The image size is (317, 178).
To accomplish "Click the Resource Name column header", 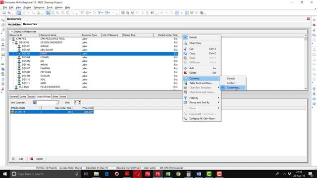I will pos(60,35).
